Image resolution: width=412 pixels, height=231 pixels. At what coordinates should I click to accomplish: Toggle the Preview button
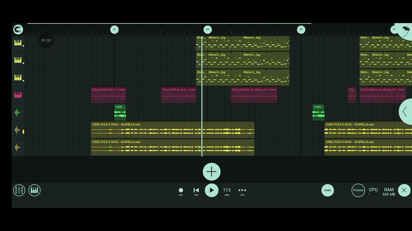click(x=358, y=190)
